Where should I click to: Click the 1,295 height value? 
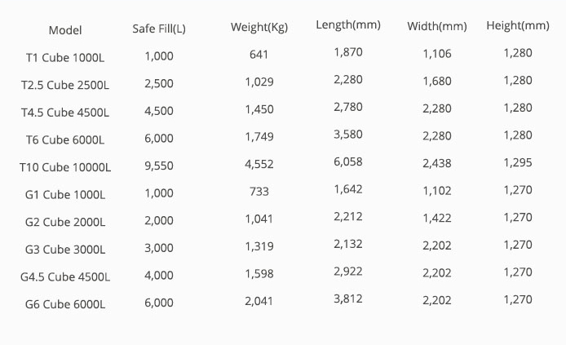[x=518, y=163]
